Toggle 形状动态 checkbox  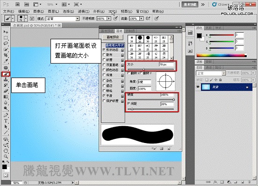pyautogui.click(x=104, y=50)
